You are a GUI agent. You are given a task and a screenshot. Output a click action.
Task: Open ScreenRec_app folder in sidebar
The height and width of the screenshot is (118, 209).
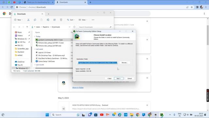tap(23, 49)
